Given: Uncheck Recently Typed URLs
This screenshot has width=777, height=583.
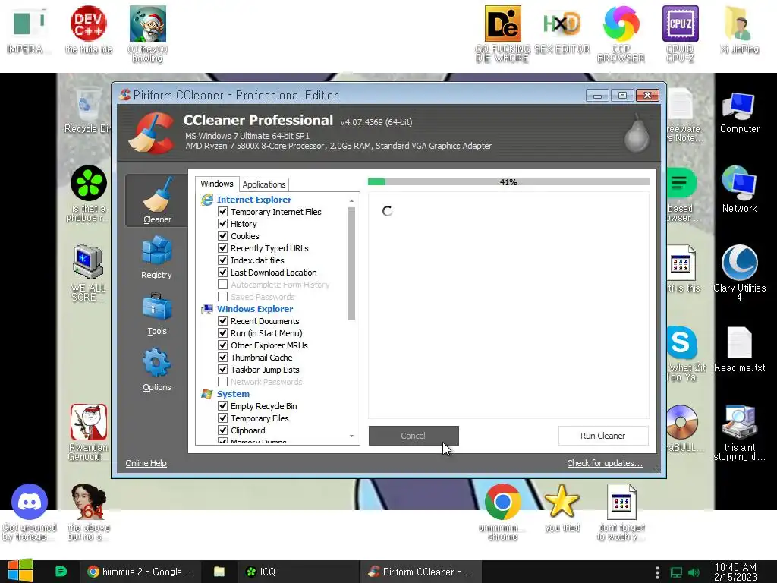Looking at the screenshot, I should (223, 248).
